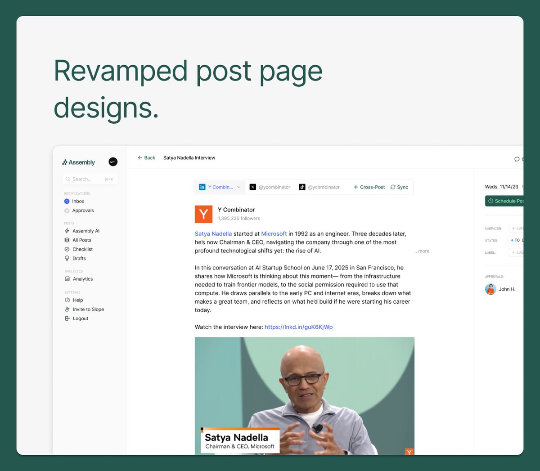Image resolution: width=540 pixels, height=471 pixels.
Task: Open the Satya Nadella mention link
Action: click(213, 234)
